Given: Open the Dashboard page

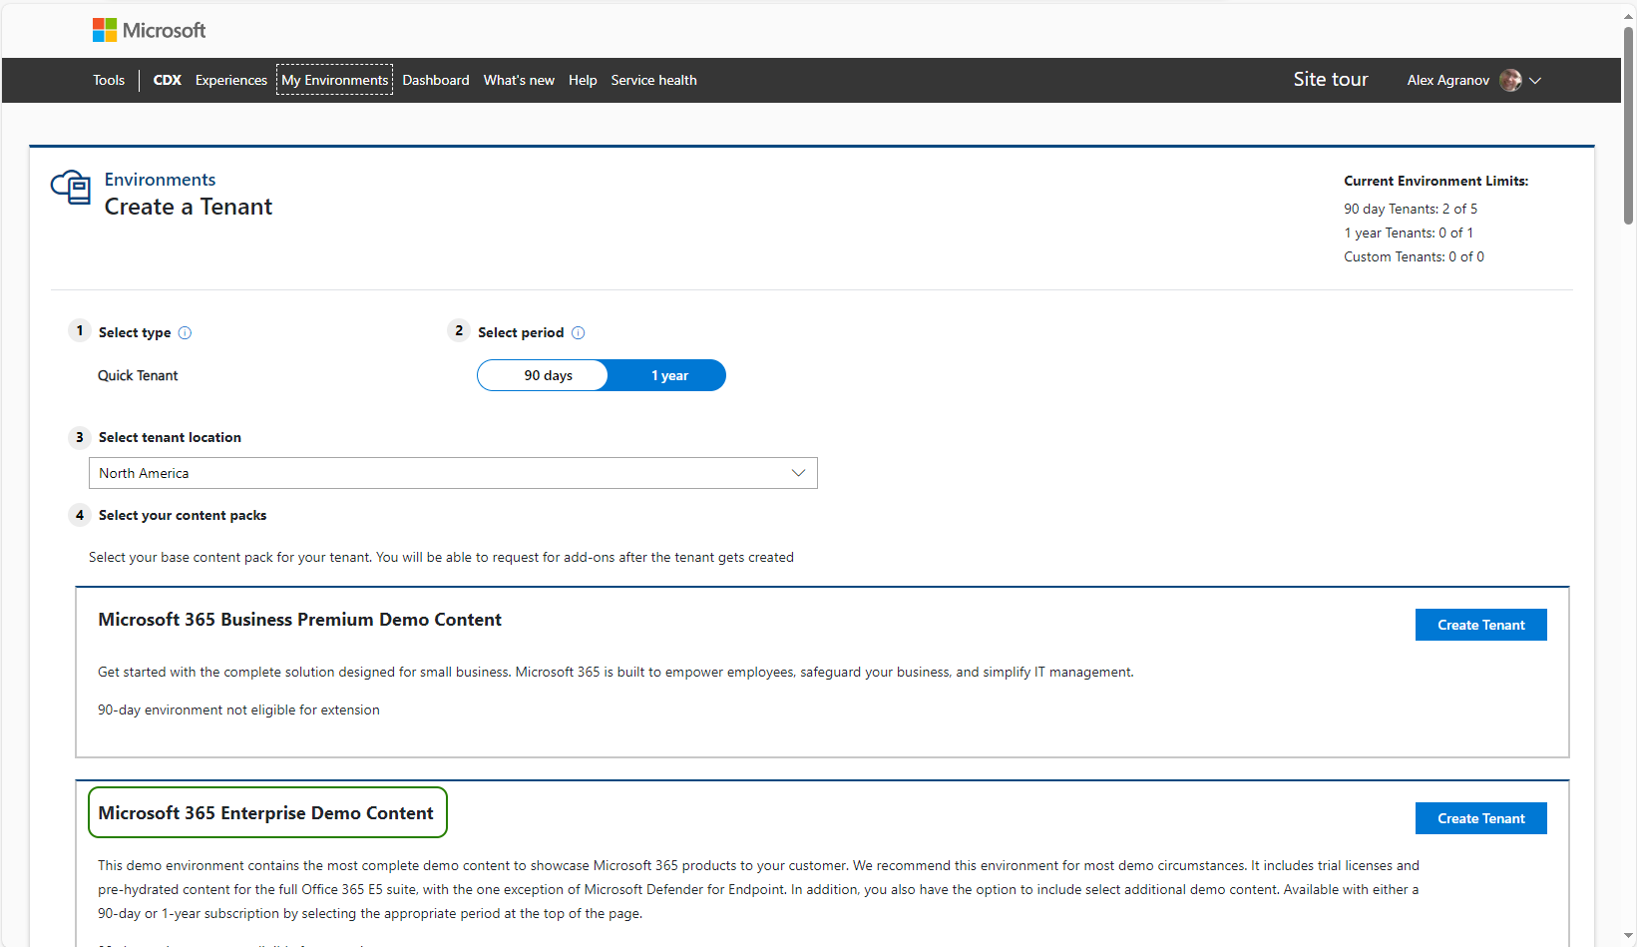Looking at the screenshot, I should [x=436, y=80].
